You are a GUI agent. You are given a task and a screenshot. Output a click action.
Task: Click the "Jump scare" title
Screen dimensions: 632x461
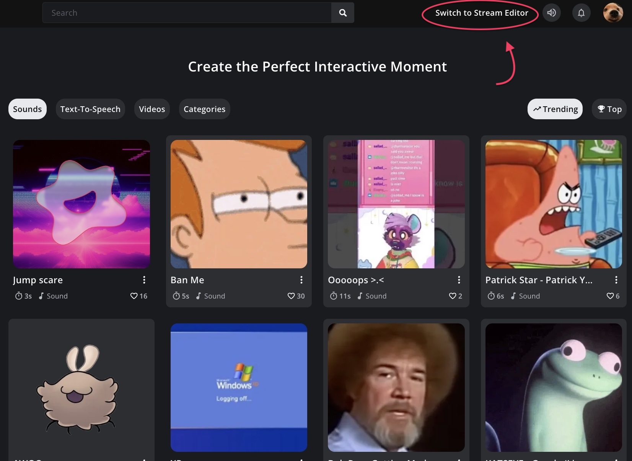pos(38,280)
